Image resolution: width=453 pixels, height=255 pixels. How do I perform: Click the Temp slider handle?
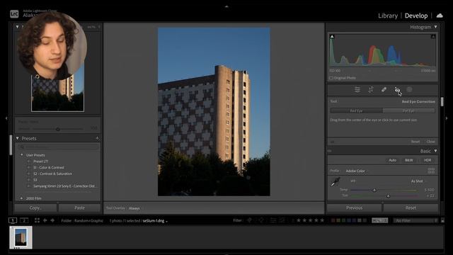[x=374, y=190]
